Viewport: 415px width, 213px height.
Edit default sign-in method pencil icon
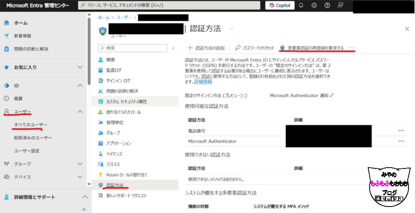332,95
